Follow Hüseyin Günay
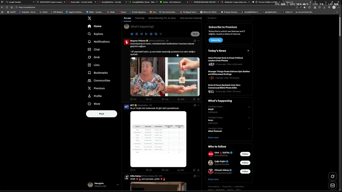This screenshot has width=342, height=192. tap(245, 171)
